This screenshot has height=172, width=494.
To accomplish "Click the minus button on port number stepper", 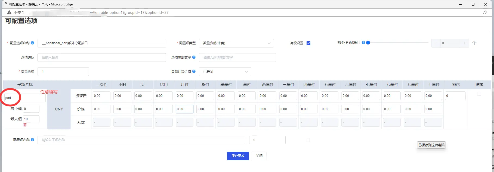I will 436,43.
